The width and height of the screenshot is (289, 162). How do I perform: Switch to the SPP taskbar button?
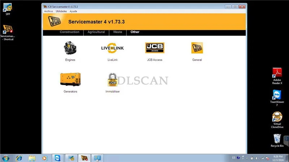coord(71,158)
